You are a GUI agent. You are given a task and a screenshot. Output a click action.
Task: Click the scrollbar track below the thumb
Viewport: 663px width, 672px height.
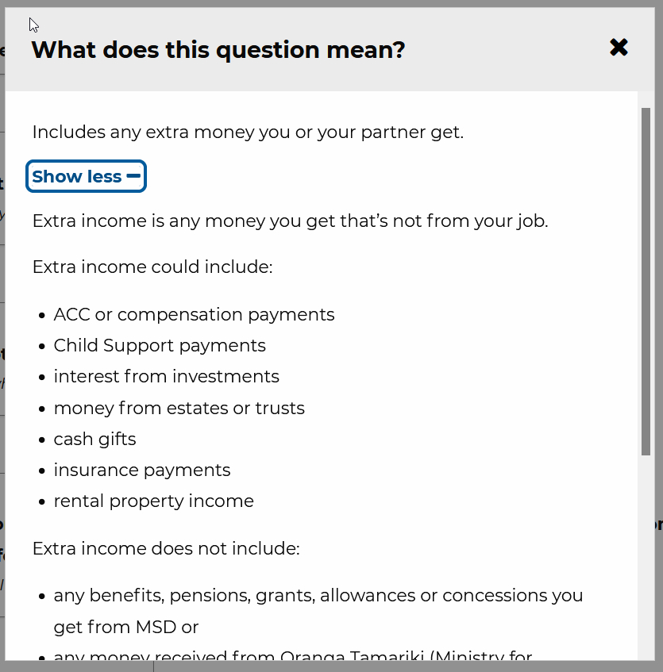pos(646,555)
